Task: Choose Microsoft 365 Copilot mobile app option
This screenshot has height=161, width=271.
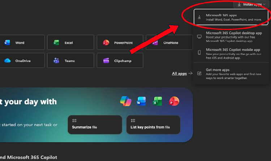Action: [231, 53]
